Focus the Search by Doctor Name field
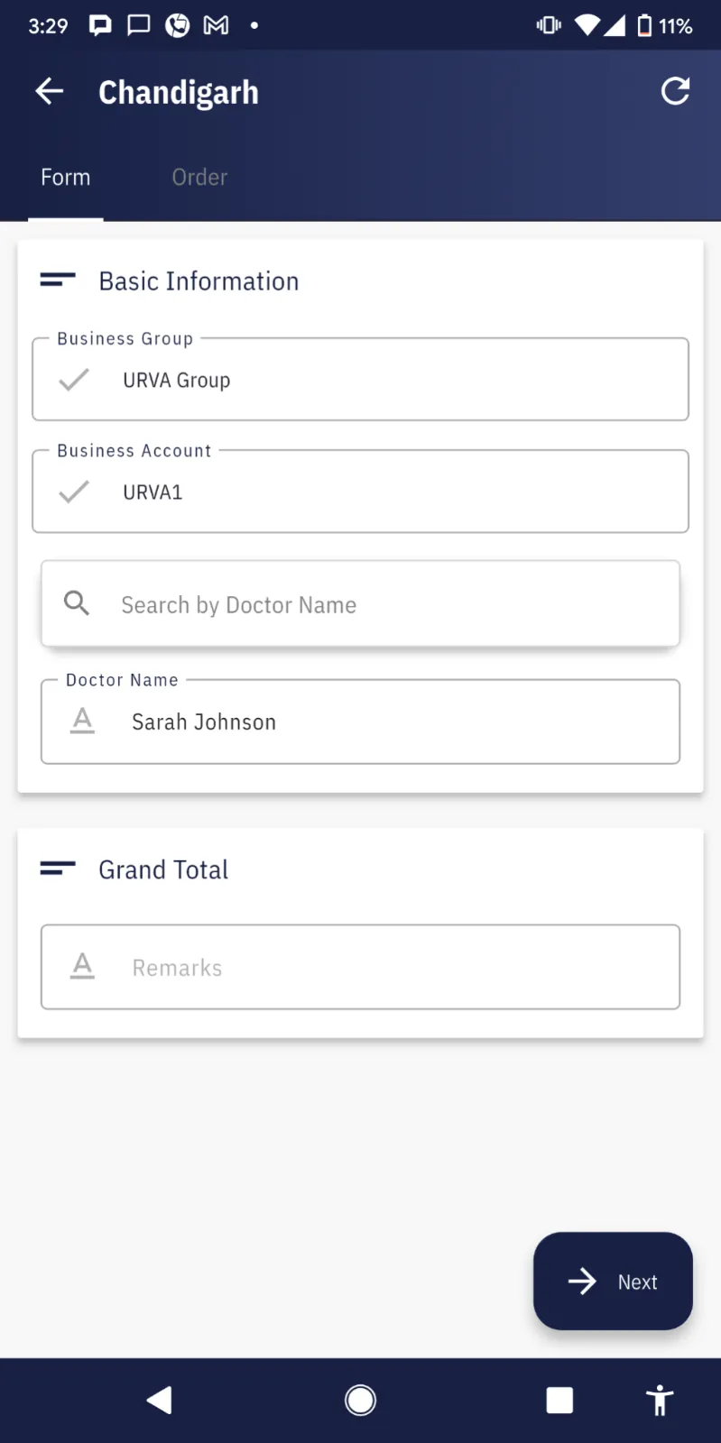 pyautogui.click(x=379, y=604)
